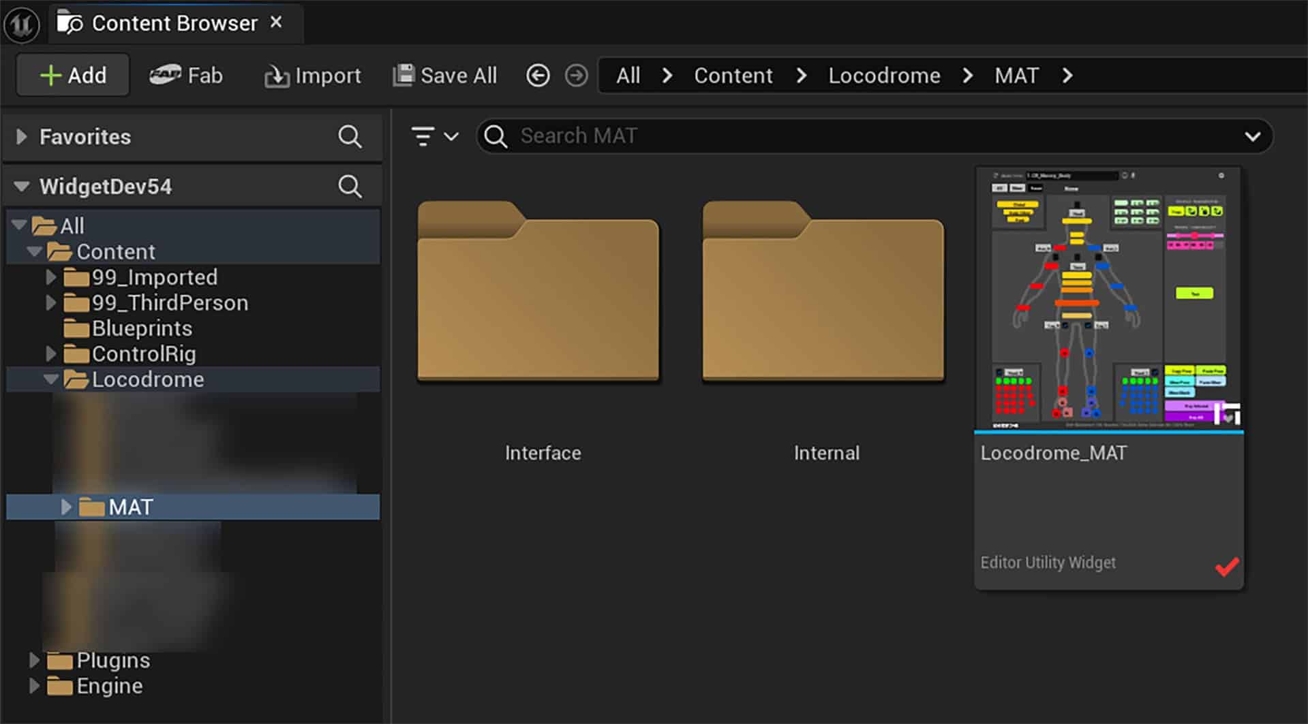This screenshot has height=724, width=1308.
Task: Select the Locodrome_MAT widget thumbnail
Action: pyautogui.click(x=1108, y=300)
